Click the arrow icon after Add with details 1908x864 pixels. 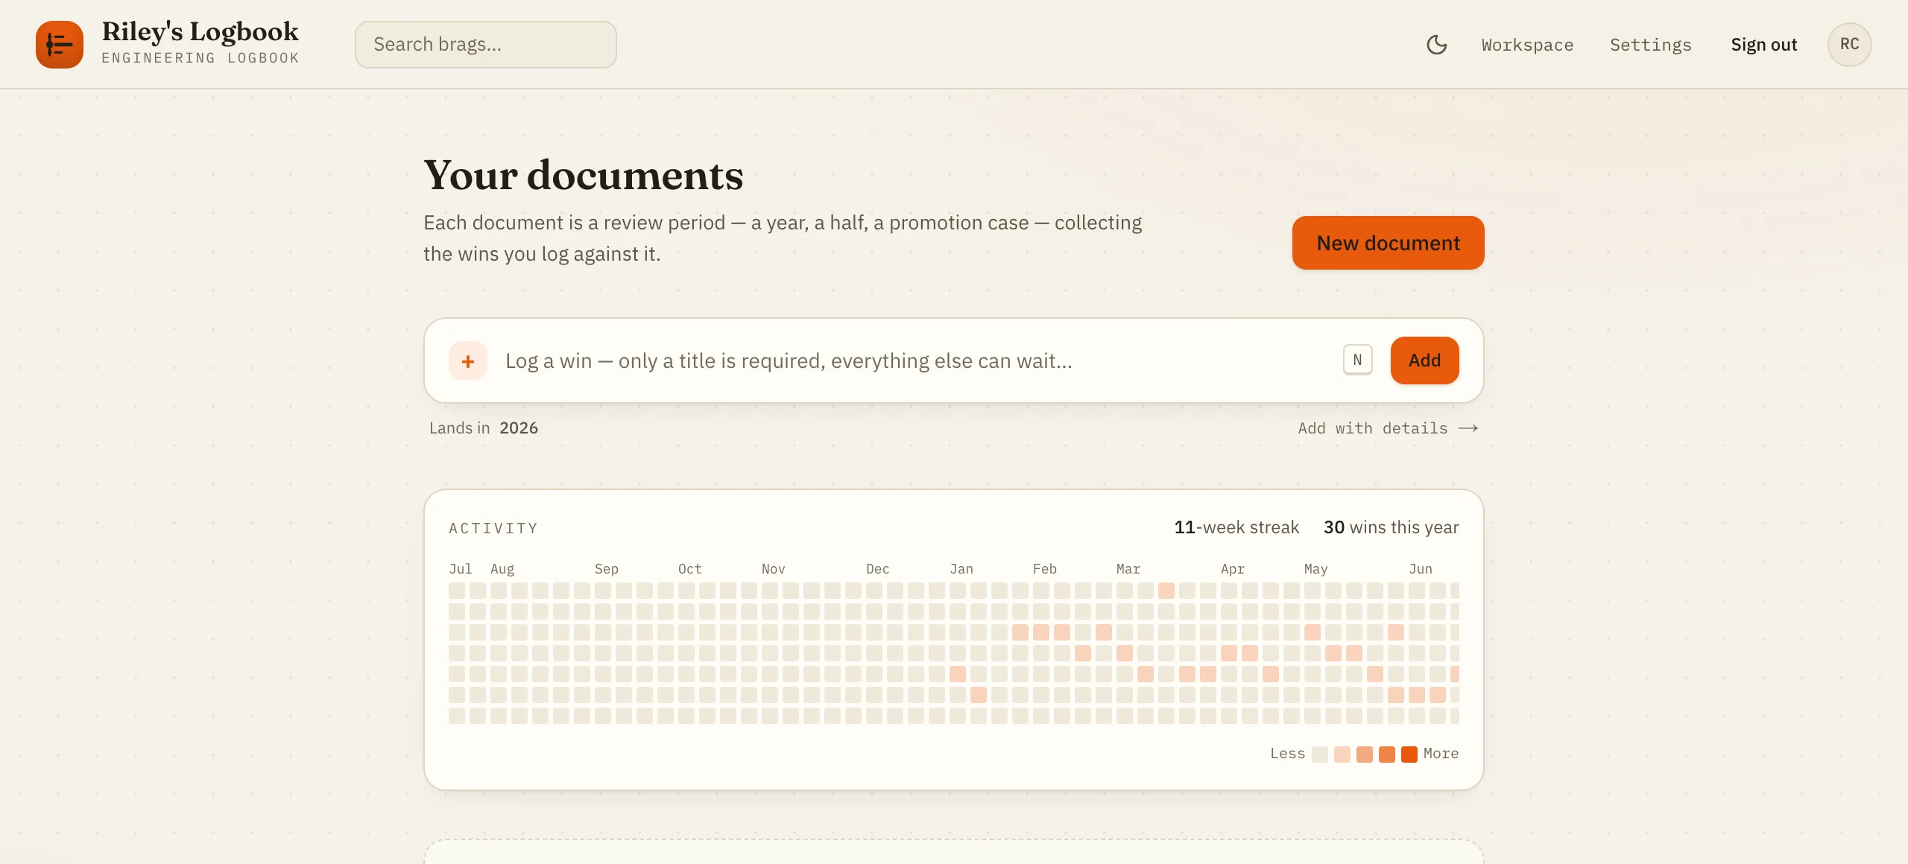[x=1468, y=428]
